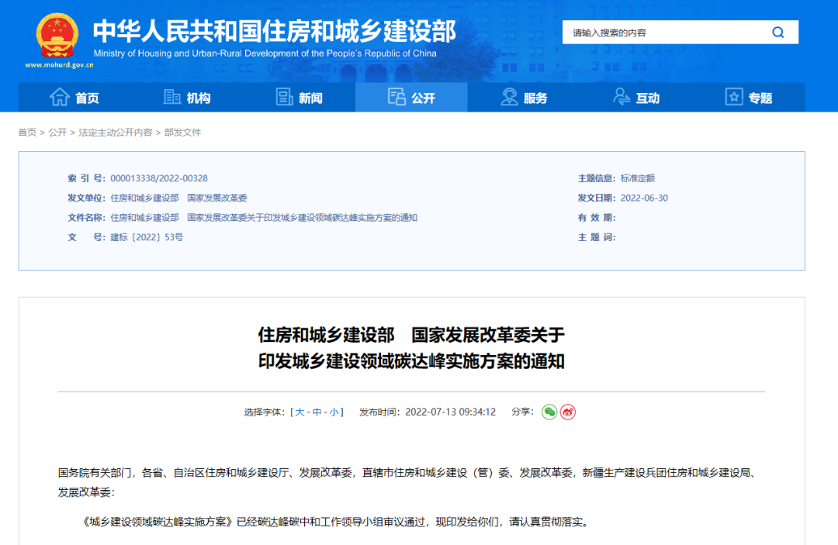The height and width of the screenshot is (545, 838).
Task: Select the issue date 2022-06-30
Action: point(644,198)
